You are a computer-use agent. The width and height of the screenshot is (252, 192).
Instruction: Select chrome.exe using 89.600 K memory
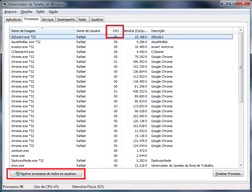[x=121, y=97]
